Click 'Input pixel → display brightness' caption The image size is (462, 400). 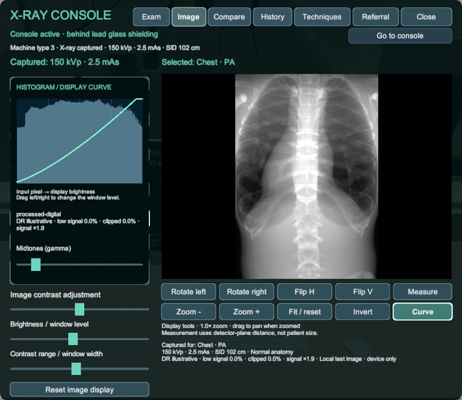pyautogui.click(x=55, y=192)
